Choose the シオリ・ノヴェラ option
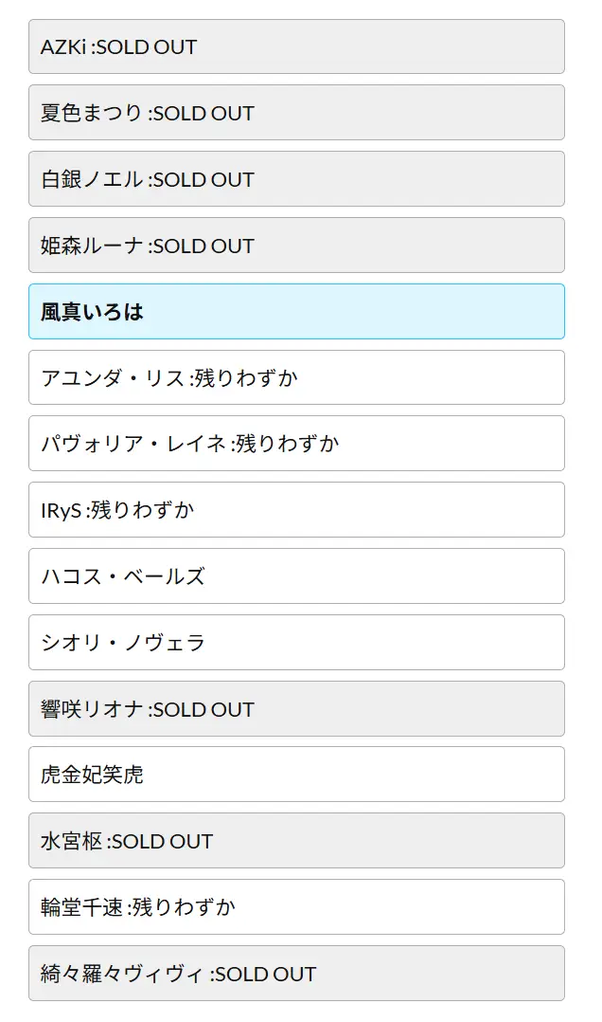602x1022 pixels. click(x=296, y=643)
